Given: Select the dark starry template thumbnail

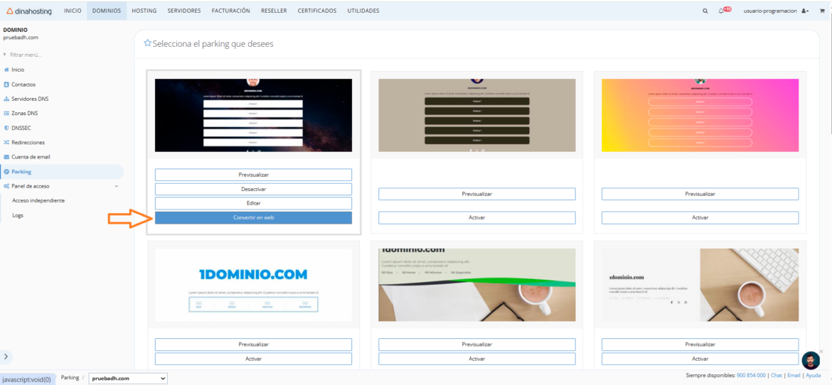Looking at the screenshot, I should (253, 116).
